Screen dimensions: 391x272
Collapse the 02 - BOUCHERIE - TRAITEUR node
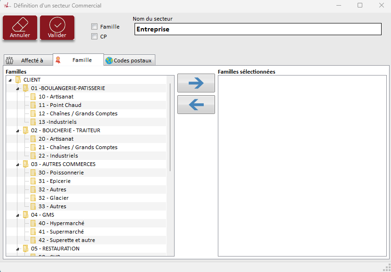pos(17,131)
